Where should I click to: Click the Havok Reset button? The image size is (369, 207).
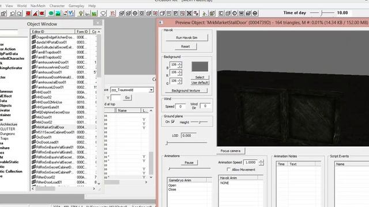tap(186, 47)
